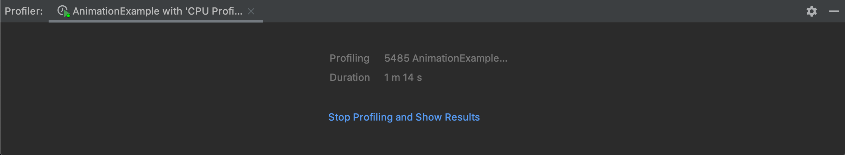The image size is (845, 155).
Task: Select the AnimationExample with 'CPU Profi... tab
Action: point(156,11)
